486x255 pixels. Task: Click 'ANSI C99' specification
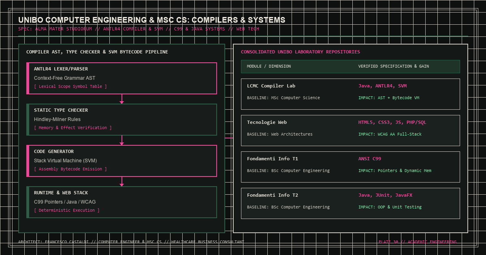[x=370, y=159]
